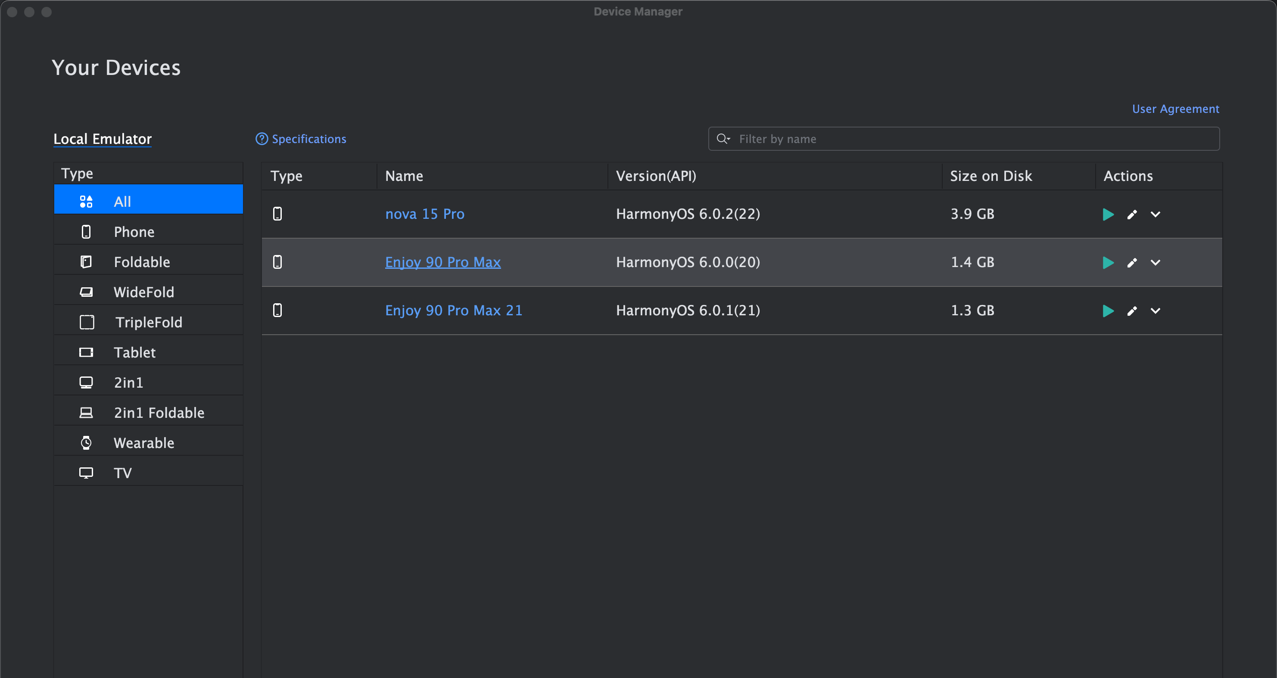Open the nova 15 Pro device link
1277x678 pixels.
425,214
